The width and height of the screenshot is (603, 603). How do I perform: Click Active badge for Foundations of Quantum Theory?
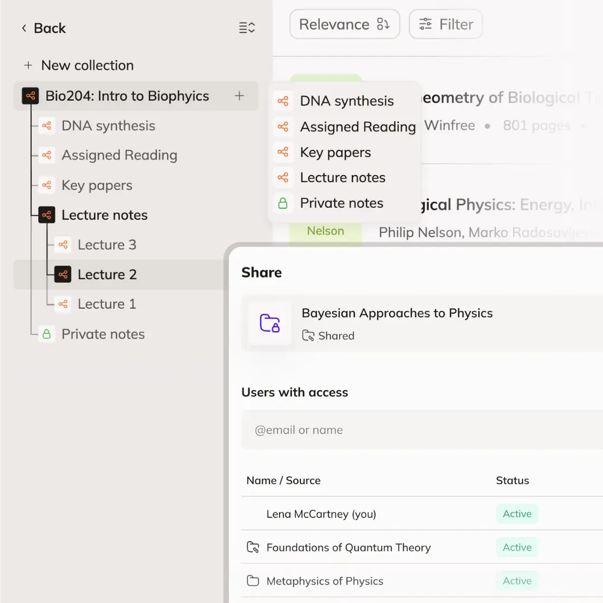(517, 547)
